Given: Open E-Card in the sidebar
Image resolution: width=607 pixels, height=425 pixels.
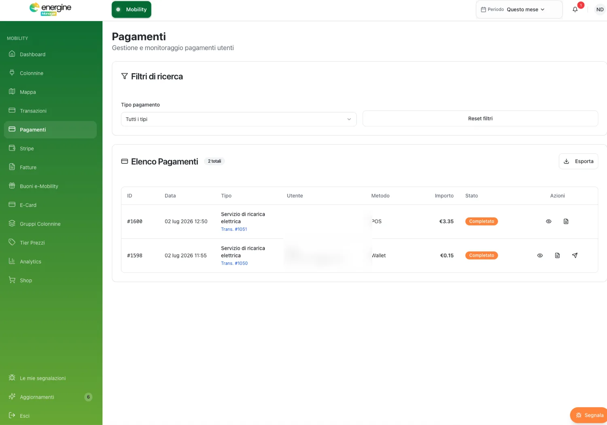Looking at the screenshot, I should pos(50,205).
